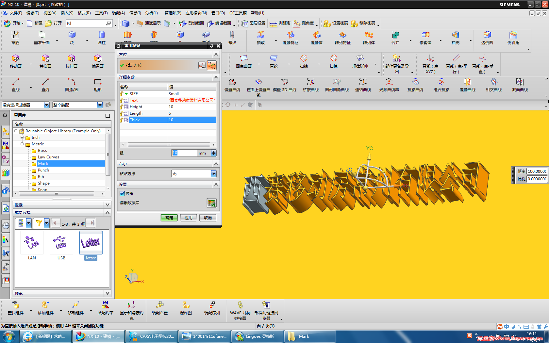Open the 粗 thickness unit dropdown arrow
Screen dimensions: 549x343
tap(213, 153)
